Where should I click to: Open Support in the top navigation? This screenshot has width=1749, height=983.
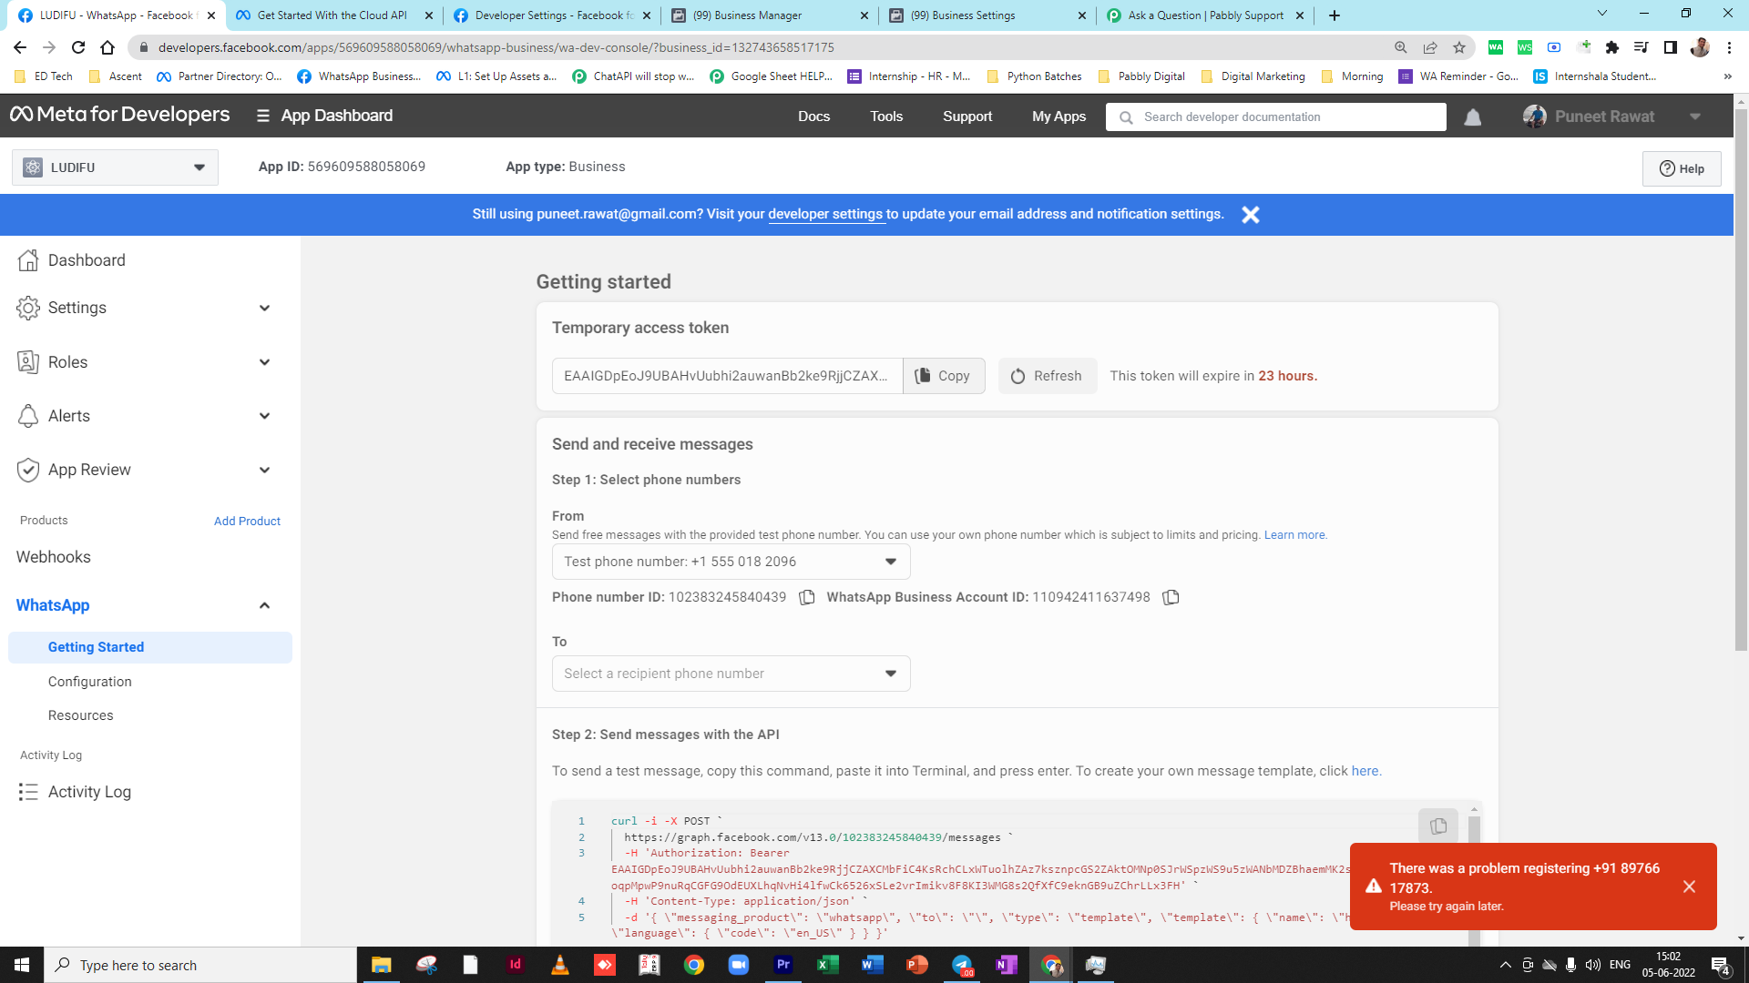tap(967, 117)
